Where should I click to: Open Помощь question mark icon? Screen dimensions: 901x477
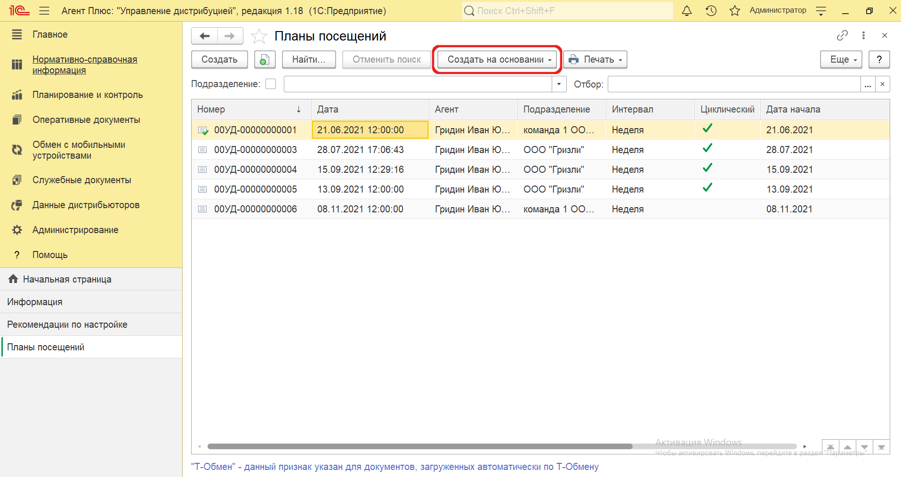(17, 255)
